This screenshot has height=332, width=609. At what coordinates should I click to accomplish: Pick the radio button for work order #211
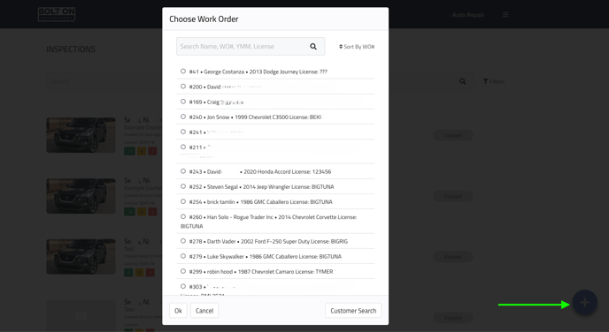tap(183, 147)
